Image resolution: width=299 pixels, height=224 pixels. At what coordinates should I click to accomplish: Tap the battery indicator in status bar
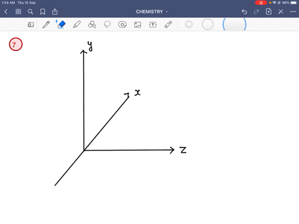point(293,2)
